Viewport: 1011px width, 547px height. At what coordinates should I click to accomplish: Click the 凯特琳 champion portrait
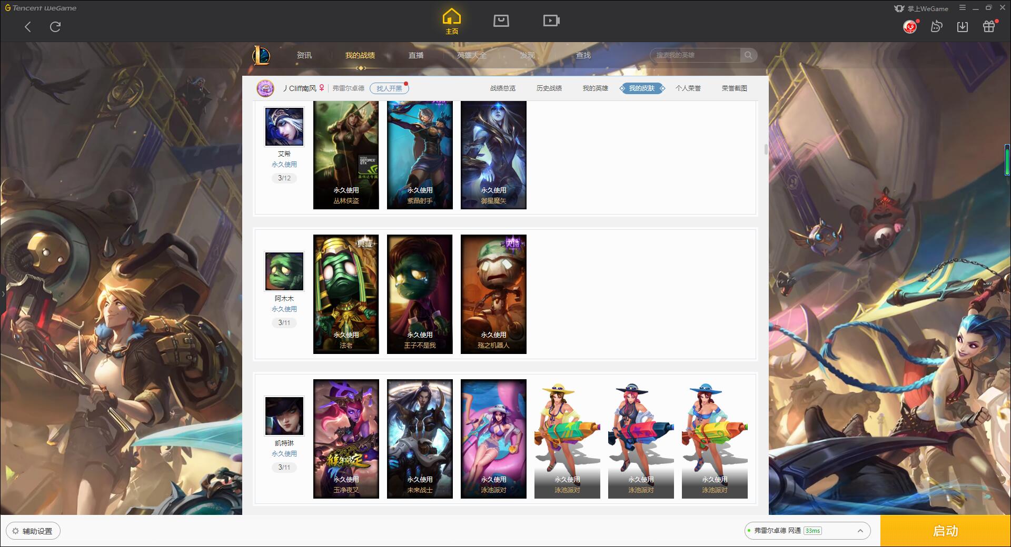(x=284, y=416)
